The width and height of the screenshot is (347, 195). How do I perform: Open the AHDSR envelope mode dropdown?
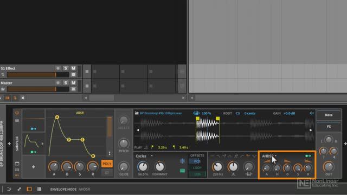click(269, 156)
